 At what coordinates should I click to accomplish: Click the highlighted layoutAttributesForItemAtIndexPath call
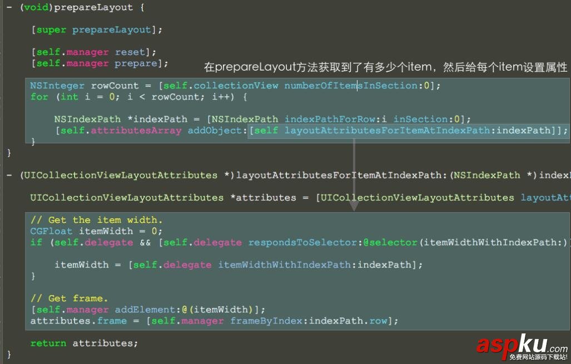(x=409, y=130)
